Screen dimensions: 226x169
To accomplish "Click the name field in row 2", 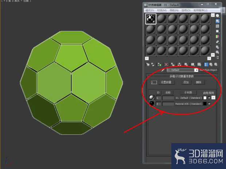I will (x=168, y=104).
